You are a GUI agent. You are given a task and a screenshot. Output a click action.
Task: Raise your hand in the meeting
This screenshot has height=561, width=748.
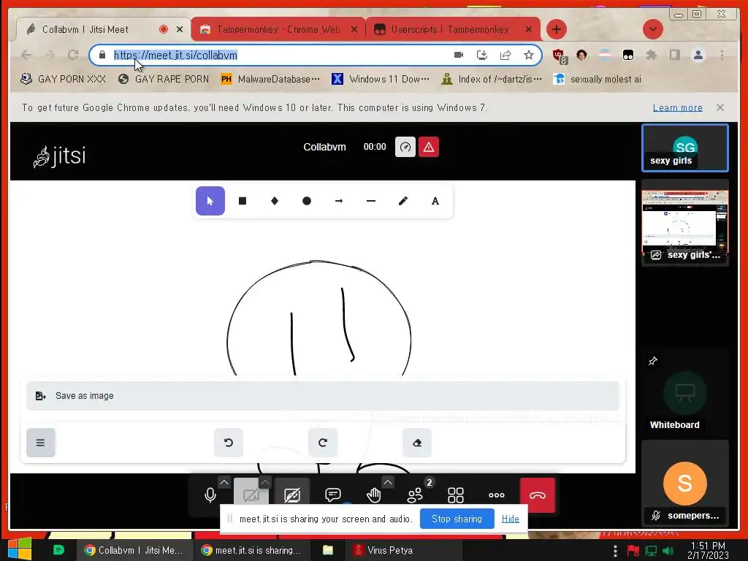373,495
